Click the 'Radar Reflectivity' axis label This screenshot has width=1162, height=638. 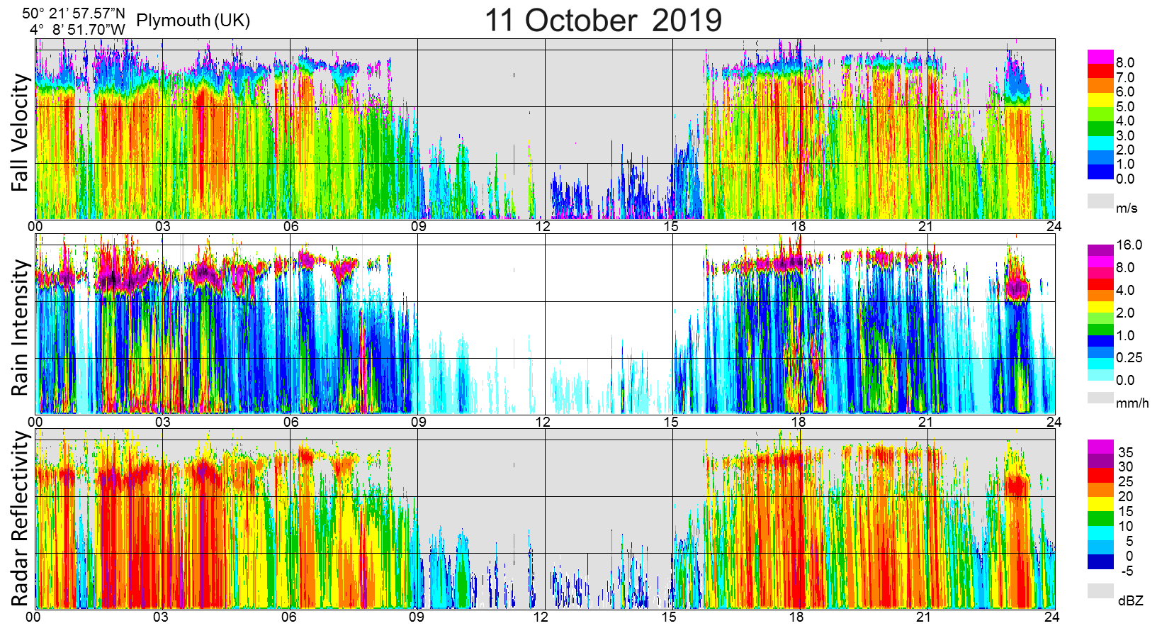tap(21, 519)
